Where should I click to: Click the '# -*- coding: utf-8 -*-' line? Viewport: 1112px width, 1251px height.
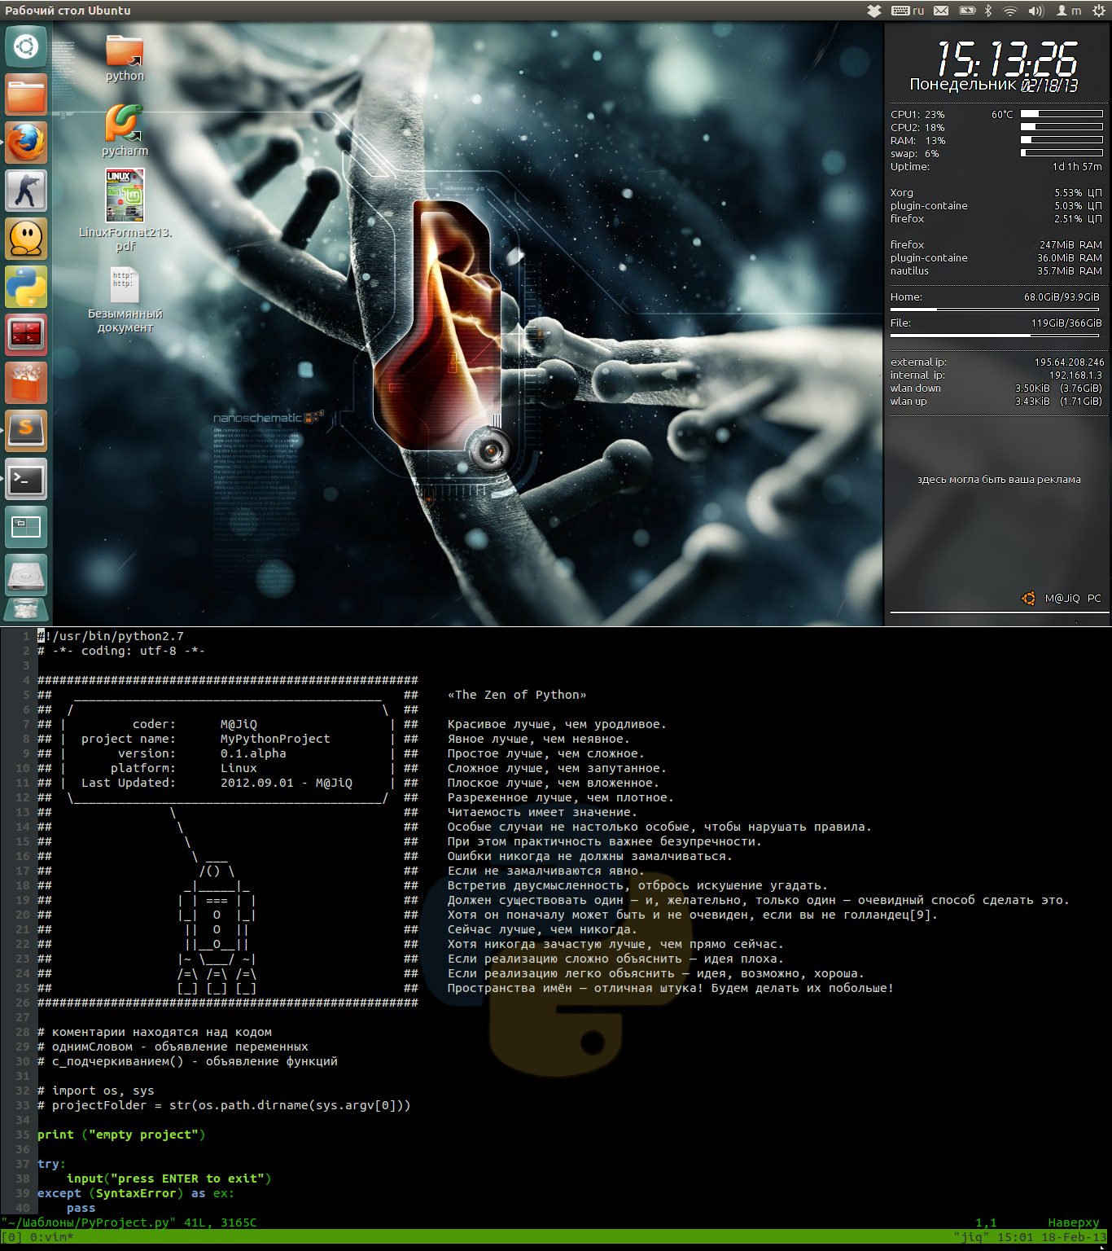[x=121, y=651]
